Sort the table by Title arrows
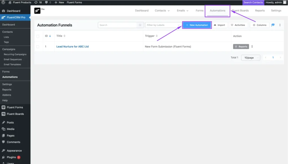The height and width of the screenshot is (164, 288). [x=64, y=36]
